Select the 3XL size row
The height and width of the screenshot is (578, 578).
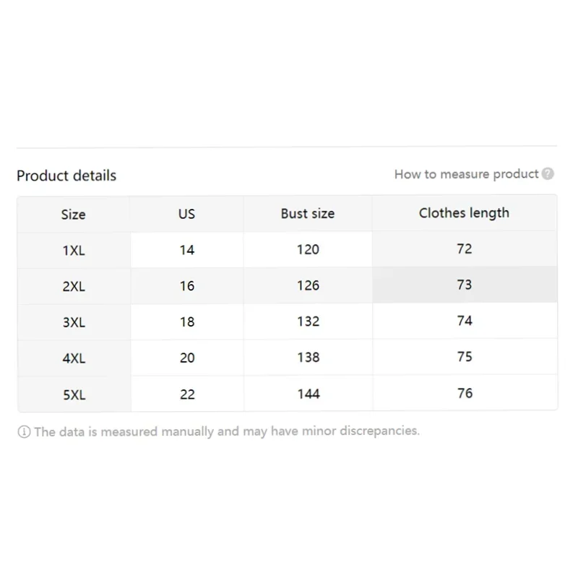pos(288,322)
